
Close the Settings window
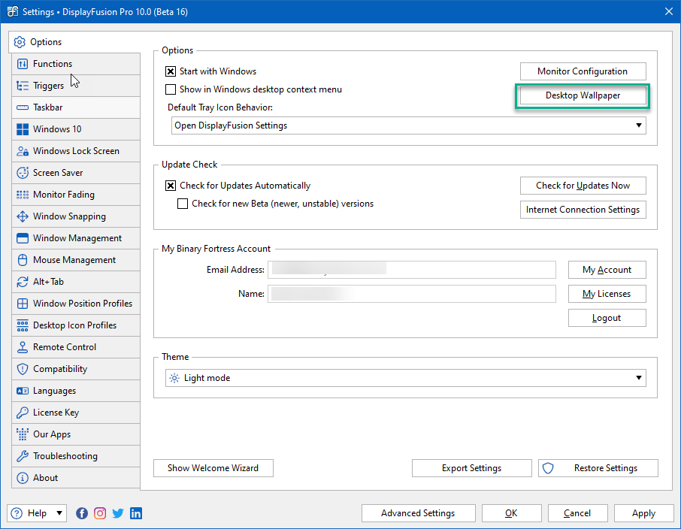669,12
